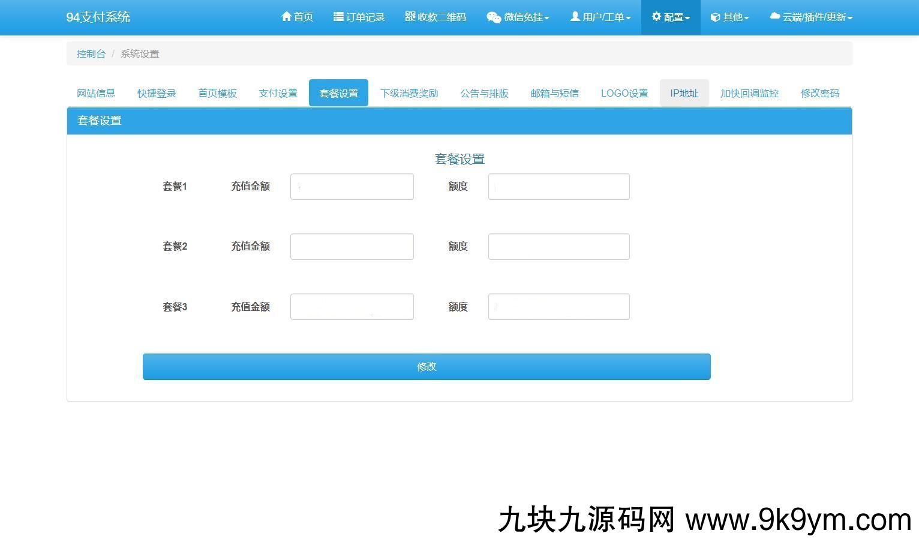Viewport: 919px width, 542px height.
Task: Click the cube icon beside 其他
Action: [715, 17]
